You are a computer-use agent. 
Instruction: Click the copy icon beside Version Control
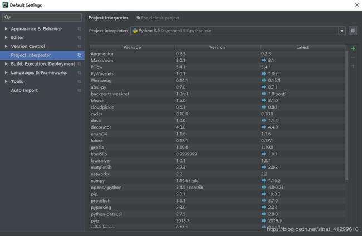[x=79, y=46]
